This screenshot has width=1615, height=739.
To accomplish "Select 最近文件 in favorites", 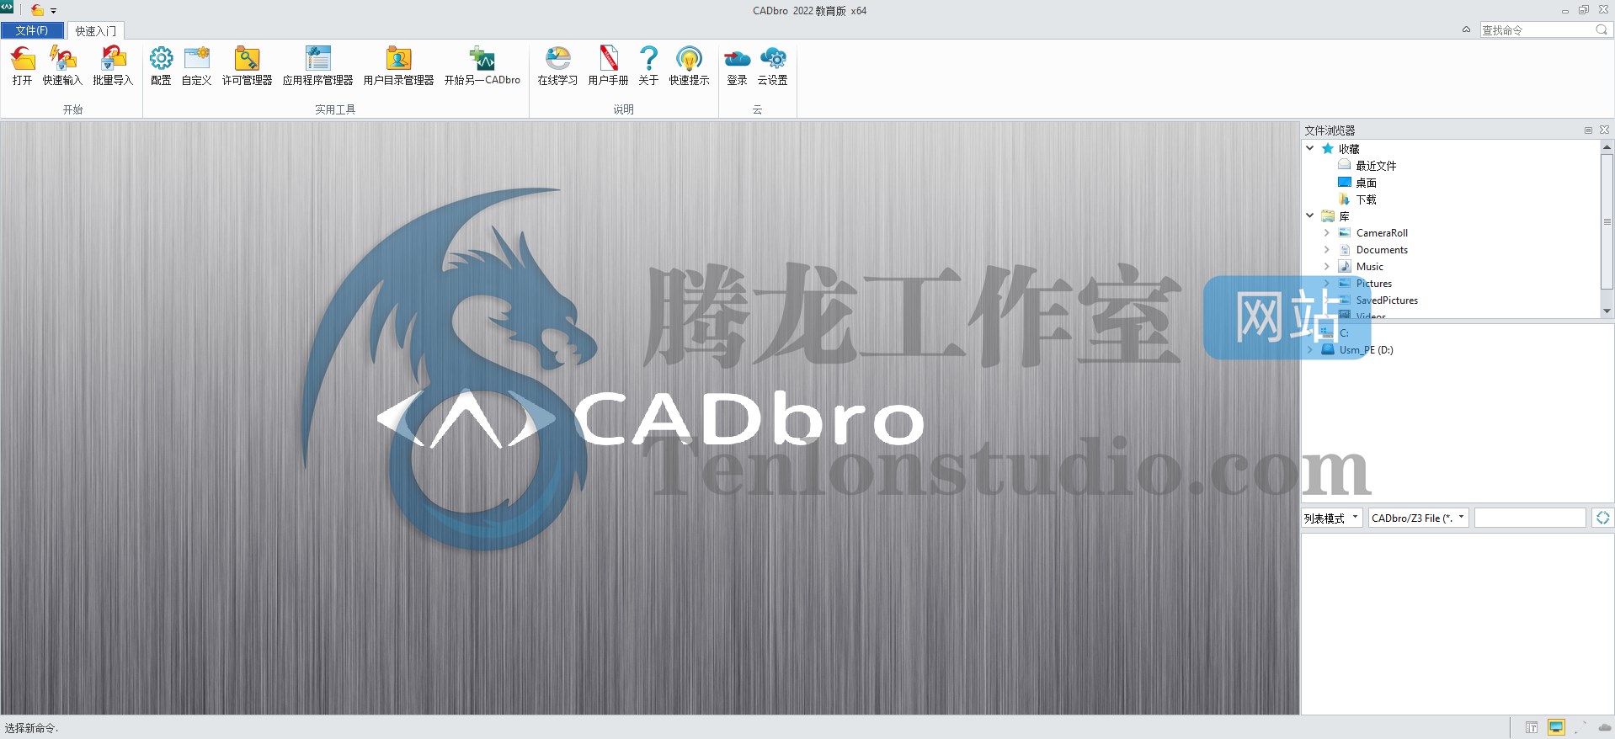I will [1376, 166].
